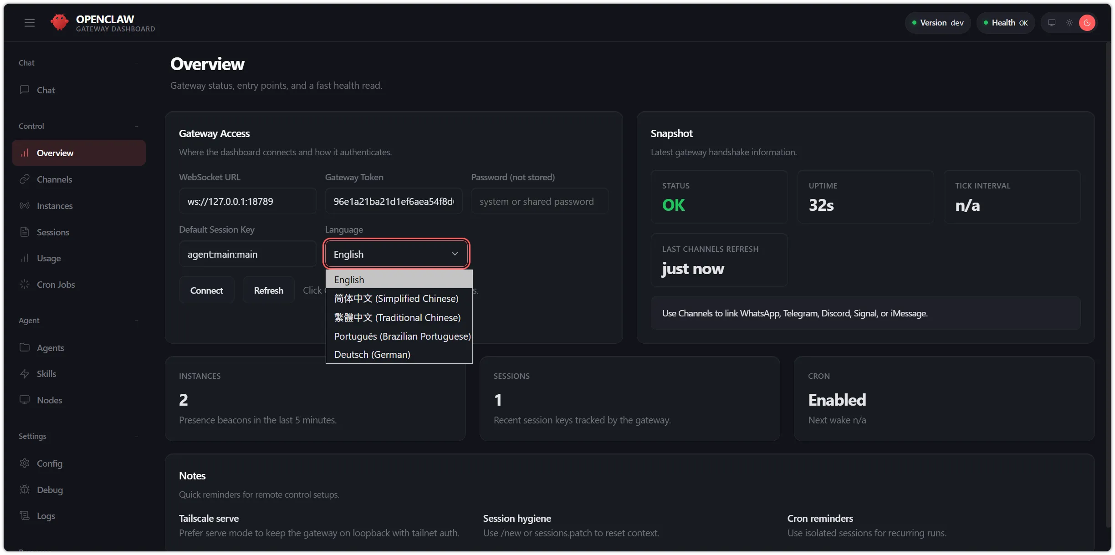Select Simplified Chinese language option

tap(396, 299)
